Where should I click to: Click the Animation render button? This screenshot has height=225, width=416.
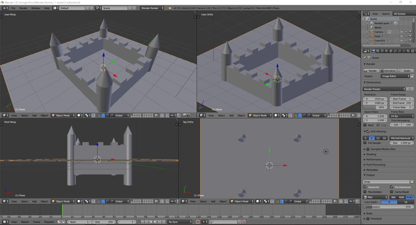[388, 70]
